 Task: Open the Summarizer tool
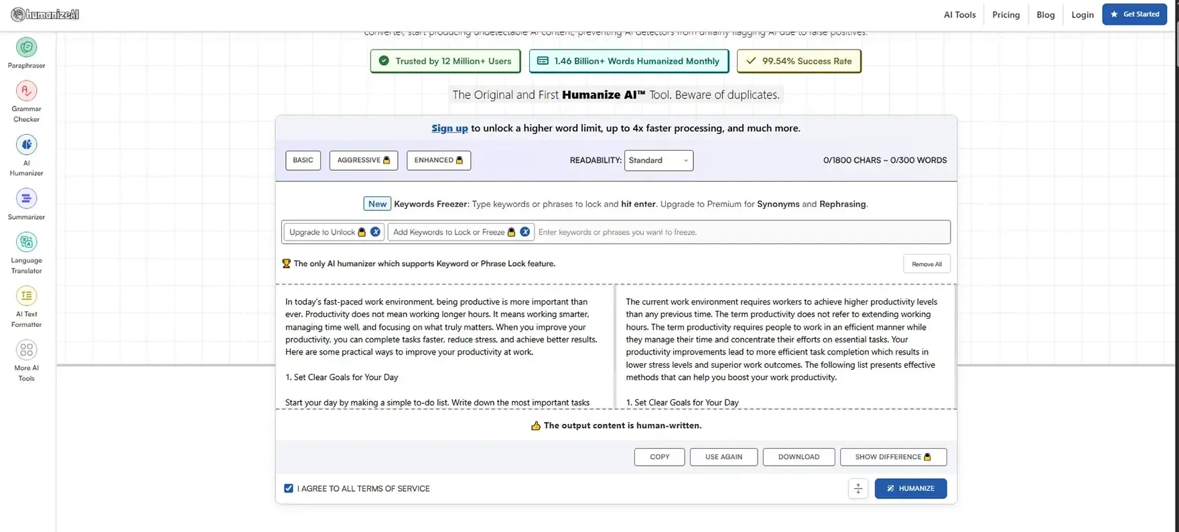click(x=26, y=199)
